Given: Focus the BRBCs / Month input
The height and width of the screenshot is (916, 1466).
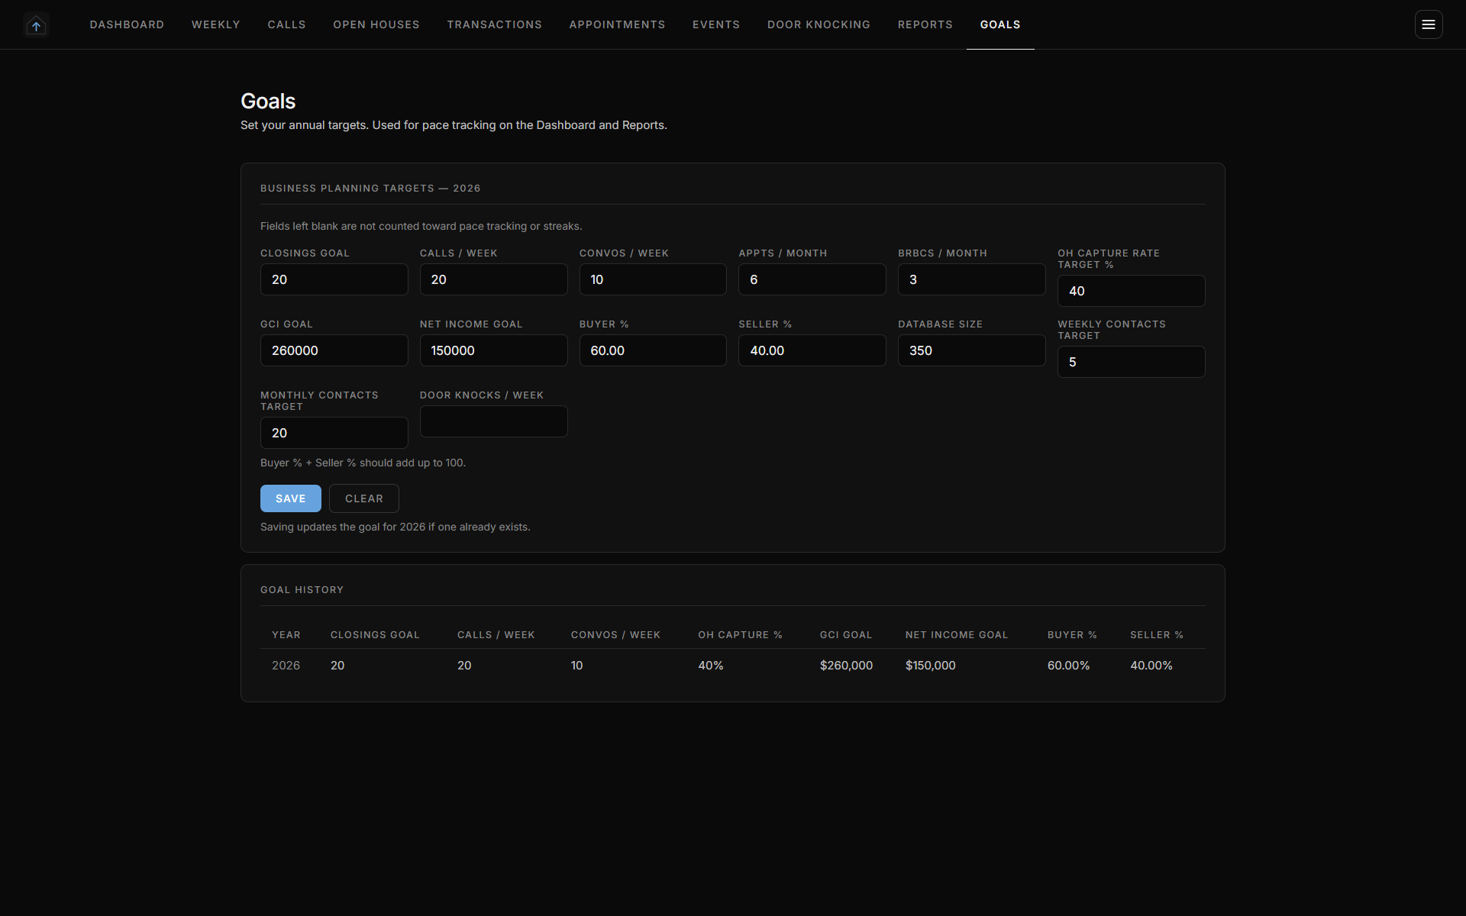Looking at the screenshot, I should click(x=971, y=279).
